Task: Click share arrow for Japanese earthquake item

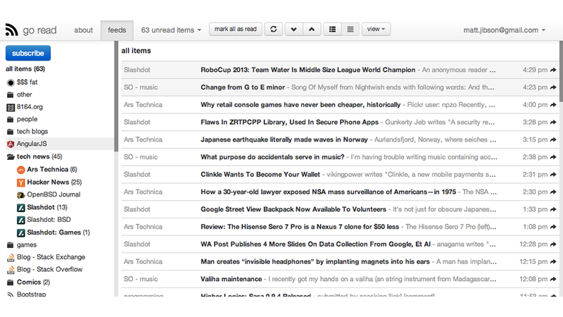Action: pos(553,139)
